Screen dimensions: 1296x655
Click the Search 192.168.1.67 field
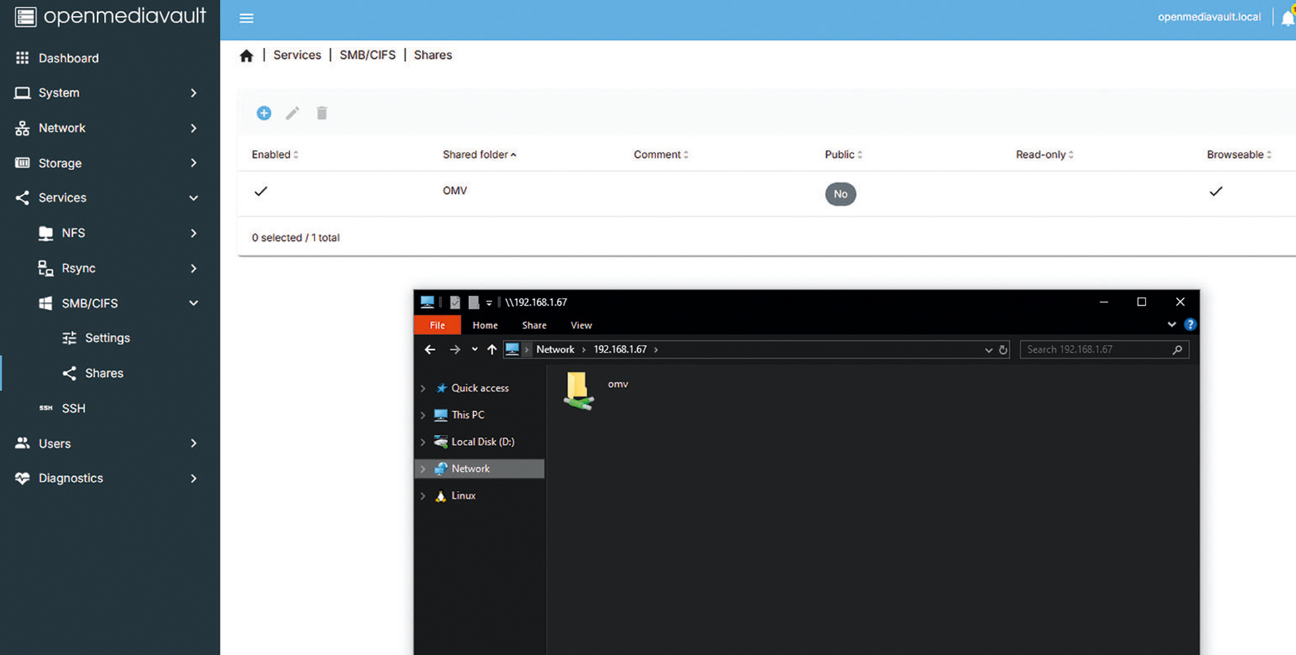(1096, 350)
